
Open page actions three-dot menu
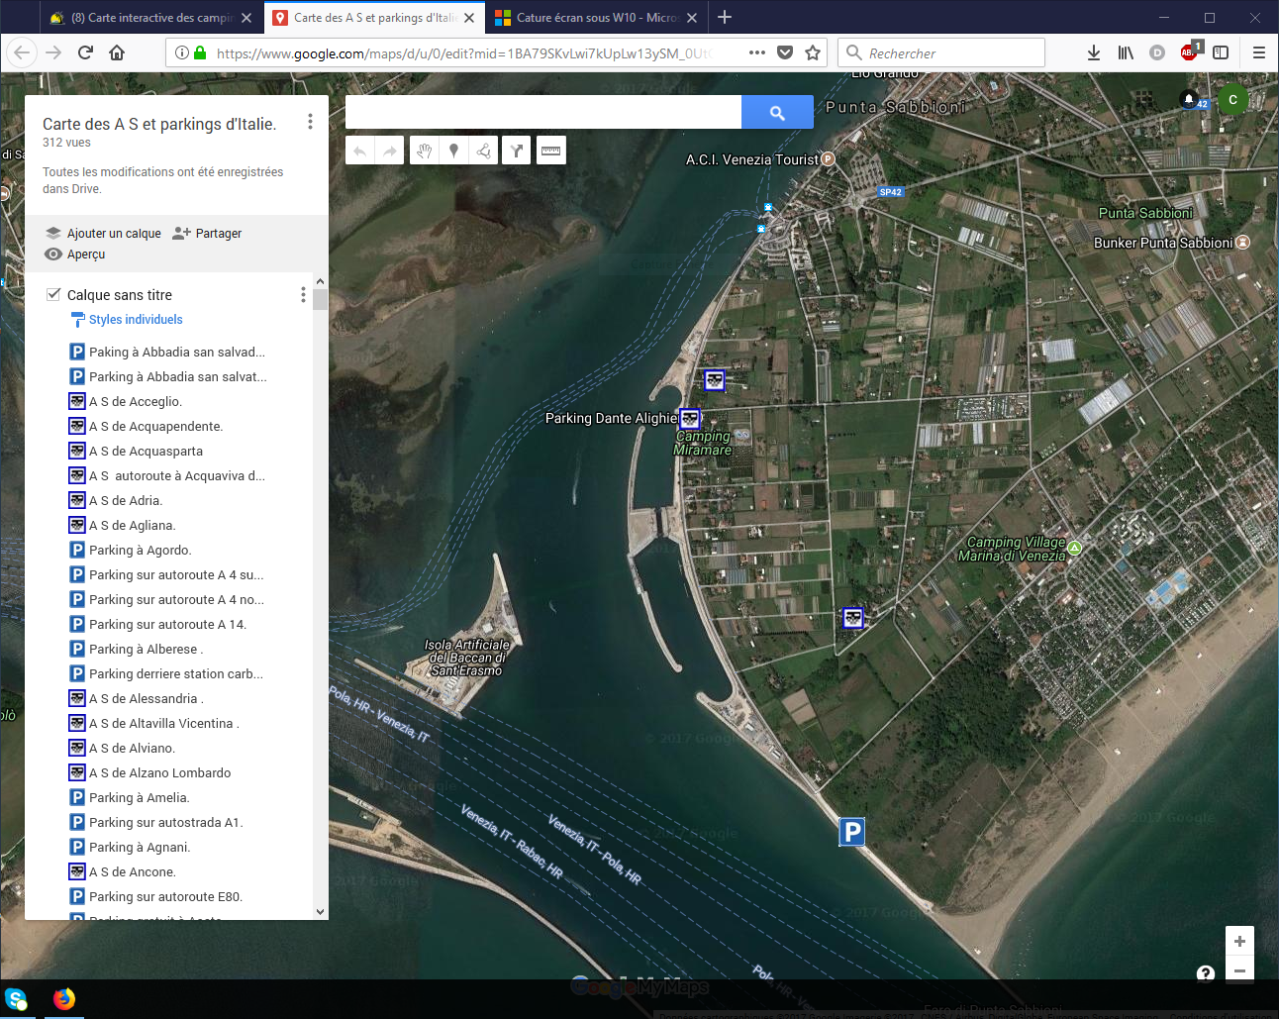tap(757, 52)
